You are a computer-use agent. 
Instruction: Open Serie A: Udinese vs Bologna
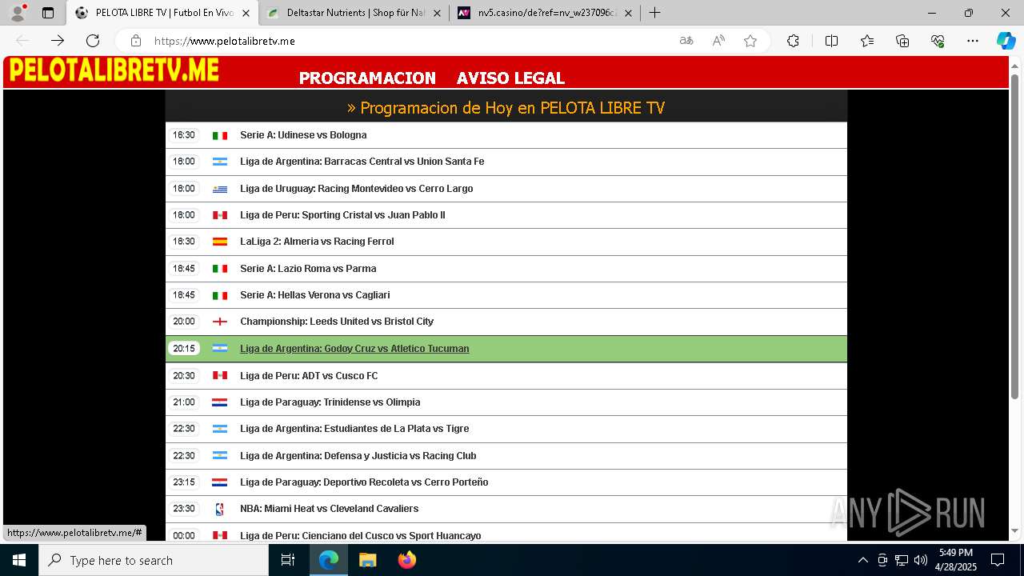303,135
